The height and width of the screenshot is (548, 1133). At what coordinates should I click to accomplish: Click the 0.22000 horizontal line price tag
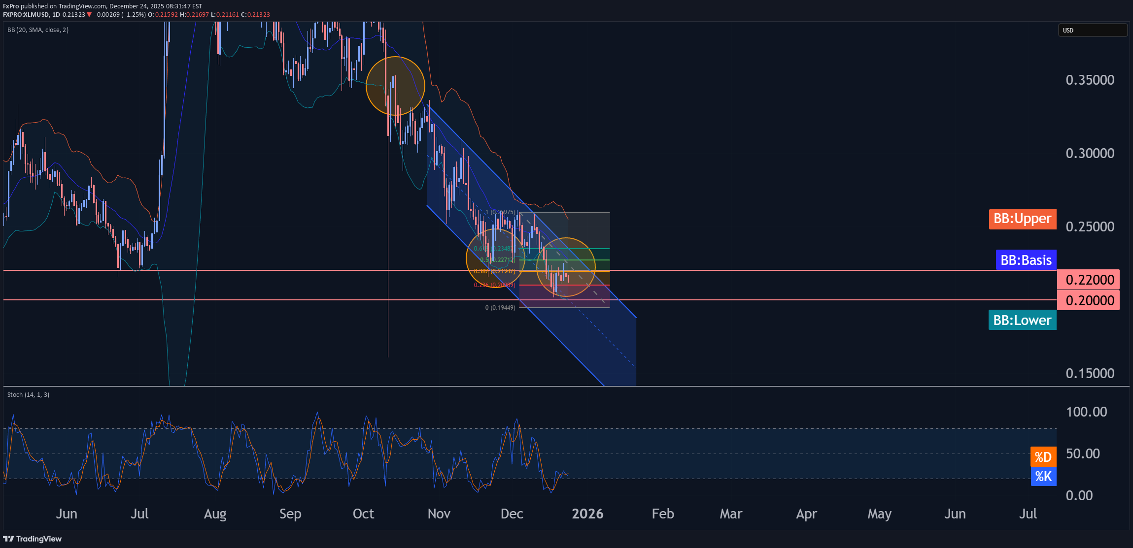1088,280
